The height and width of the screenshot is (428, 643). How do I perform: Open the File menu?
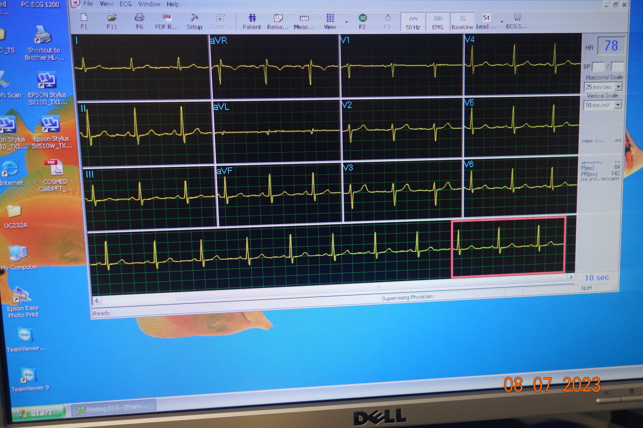click(x=88, y=4)
